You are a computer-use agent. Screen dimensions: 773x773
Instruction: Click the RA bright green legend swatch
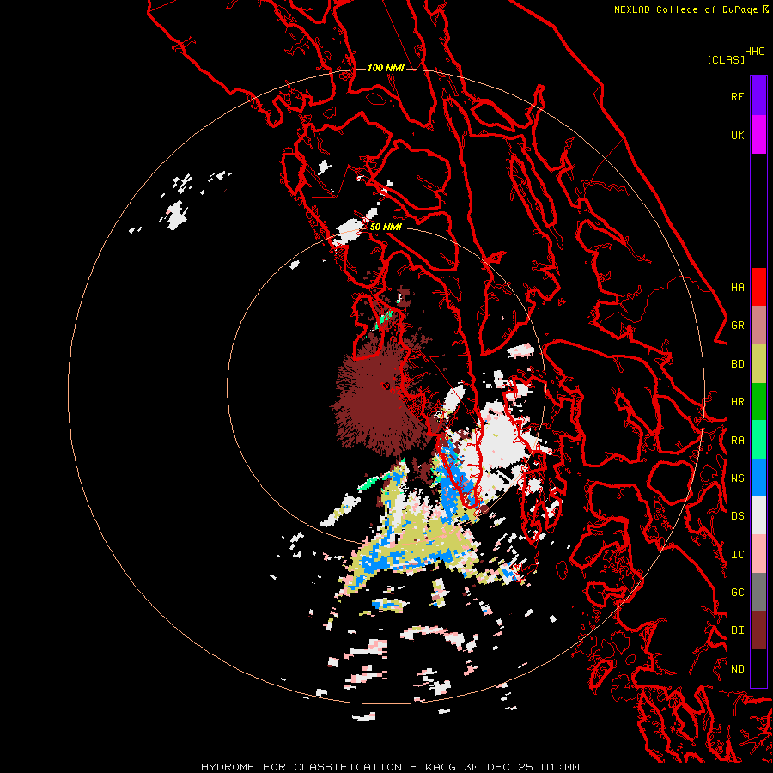[758, 440]
